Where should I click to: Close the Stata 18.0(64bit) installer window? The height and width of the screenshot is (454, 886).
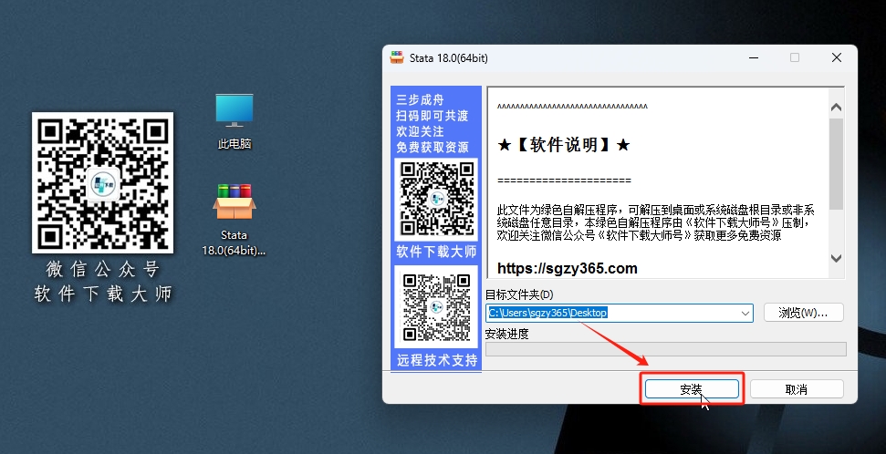coord(837,57)
